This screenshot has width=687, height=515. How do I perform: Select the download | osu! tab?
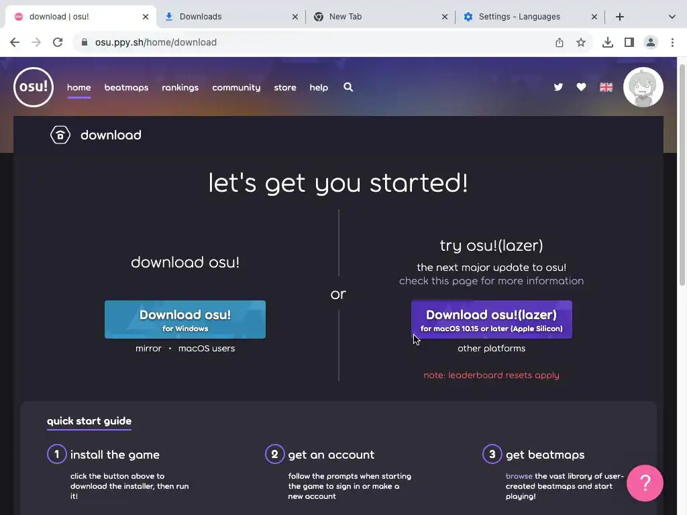point(81,17)
